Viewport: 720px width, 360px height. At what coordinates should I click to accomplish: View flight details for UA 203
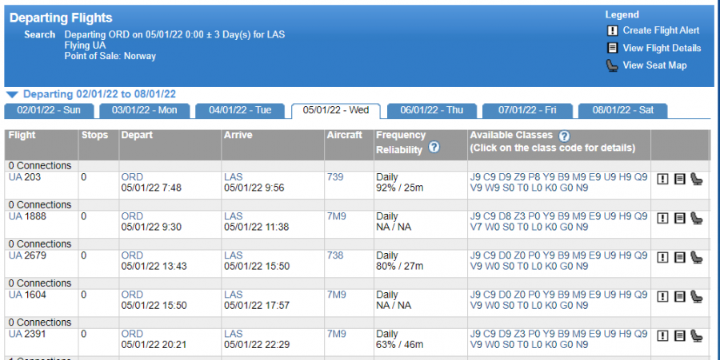[x=679, y=179]
